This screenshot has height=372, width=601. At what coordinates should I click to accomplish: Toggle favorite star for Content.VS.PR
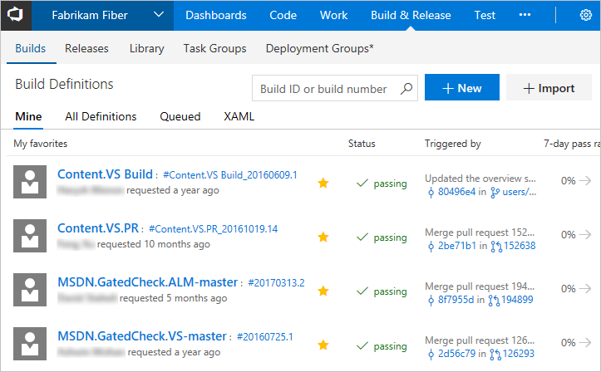pos(323,237)
